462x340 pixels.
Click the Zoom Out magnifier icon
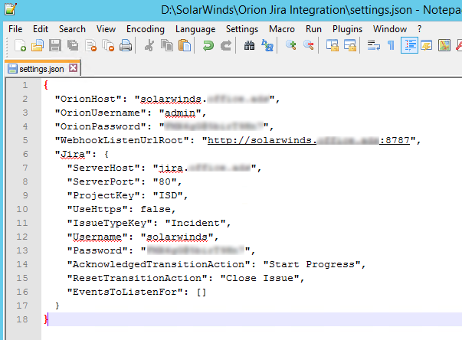pyautogui.click(x=309, y=46)
